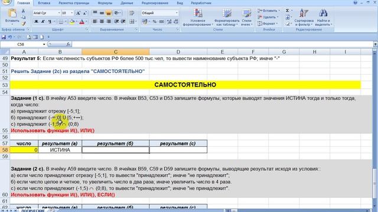
Task: Click the Paste (Вставить) clipboard icon
Action: (12, 14)
